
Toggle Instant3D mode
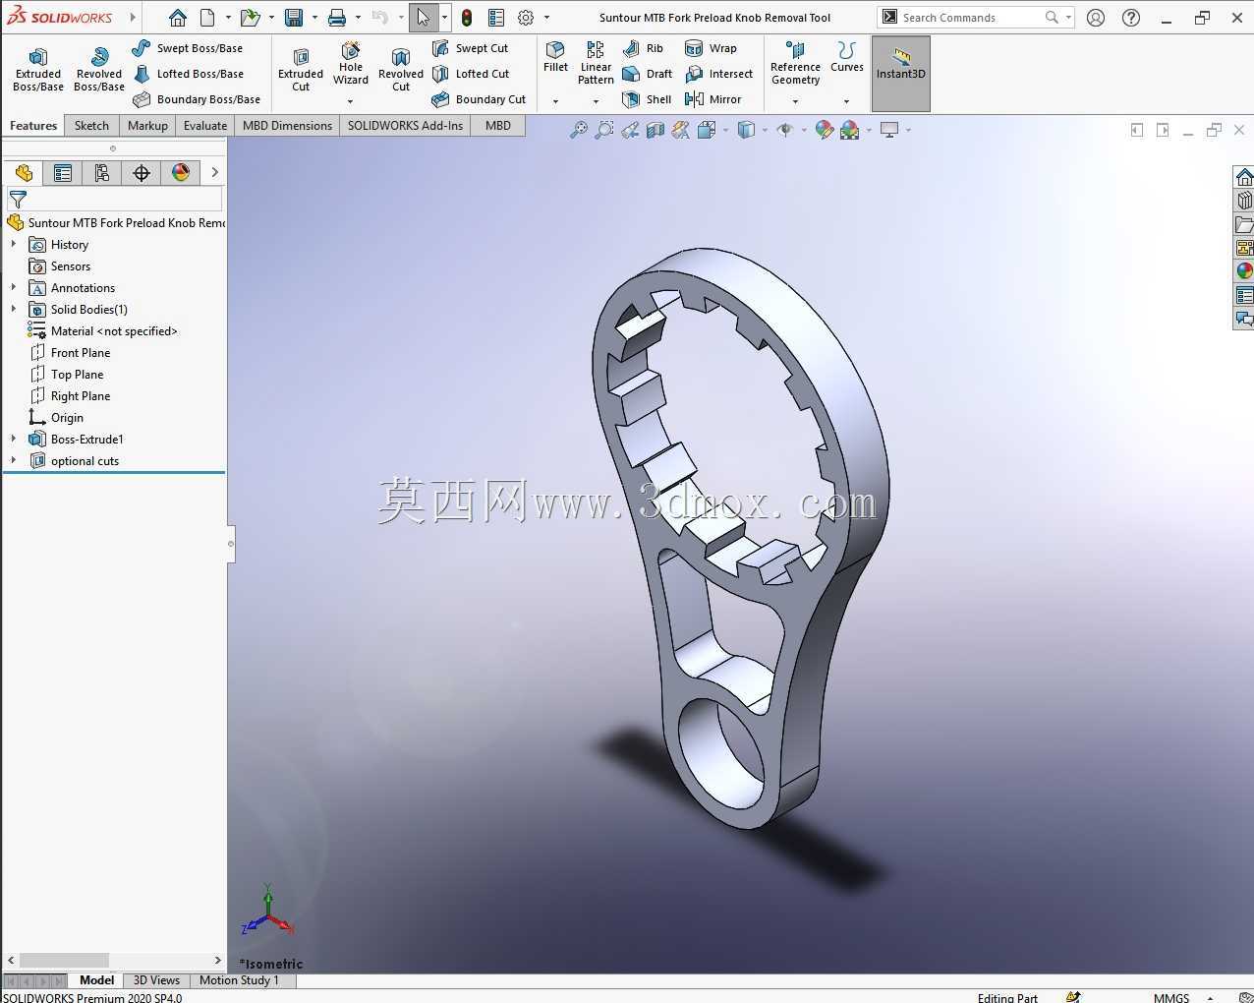(x=900, y=73)
